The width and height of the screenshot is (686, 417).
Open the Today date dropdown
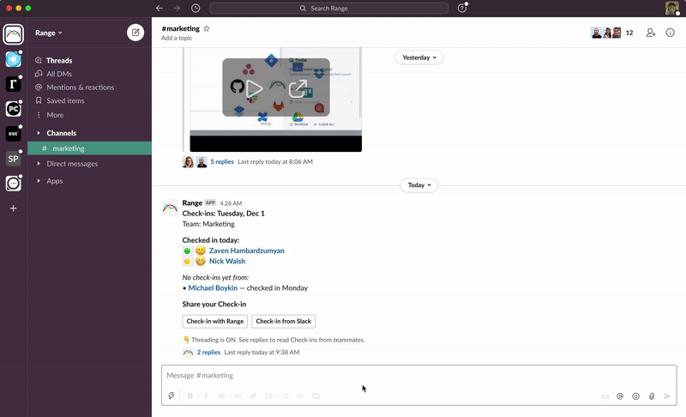point(419,185)
